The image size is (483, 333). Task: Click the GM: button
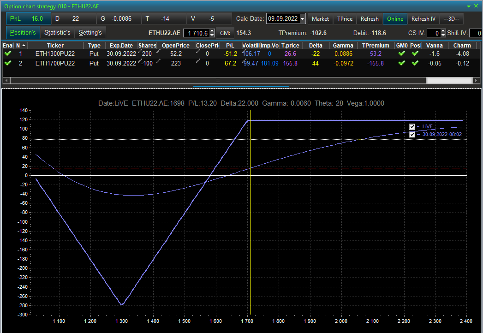point(225,33)
